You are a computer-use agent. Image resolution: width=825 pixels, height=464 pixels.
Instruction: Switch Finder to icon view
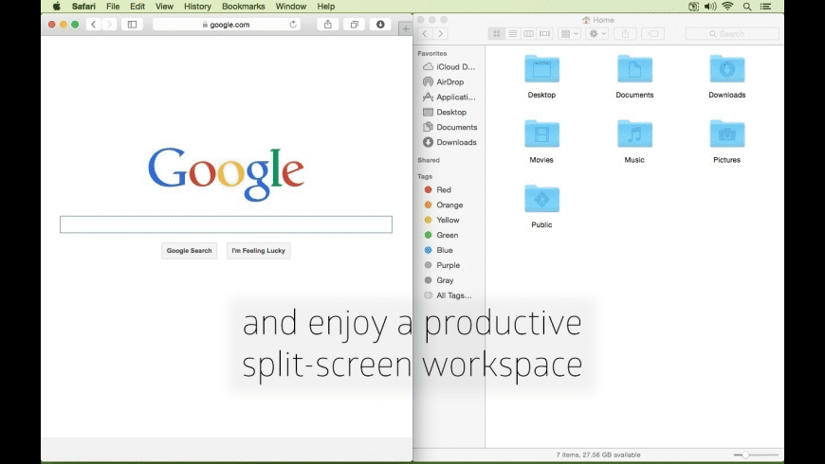(x=497, y=34)
